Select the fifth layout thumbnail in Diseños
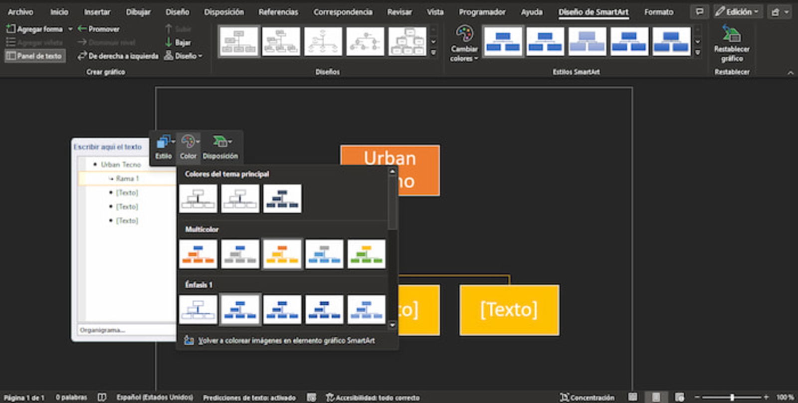 pyautogui.click(x=407, y=41)
